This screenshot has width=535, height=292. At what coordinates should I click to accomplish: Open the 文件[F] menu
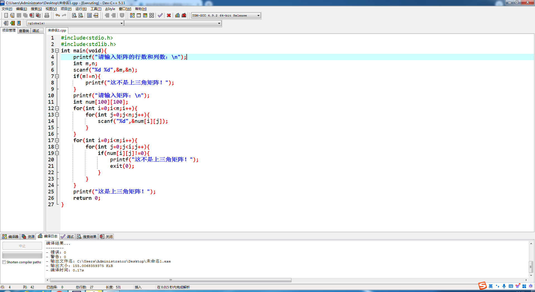click(7, 9)
